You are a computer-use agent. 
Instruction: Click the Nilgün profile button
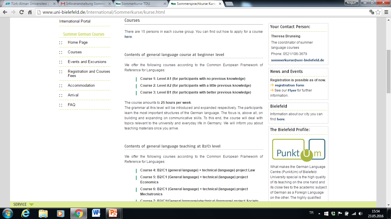click(x=351, y=2)
